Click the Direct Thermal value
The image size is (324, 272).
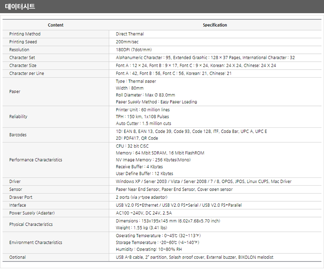[130, 34]
